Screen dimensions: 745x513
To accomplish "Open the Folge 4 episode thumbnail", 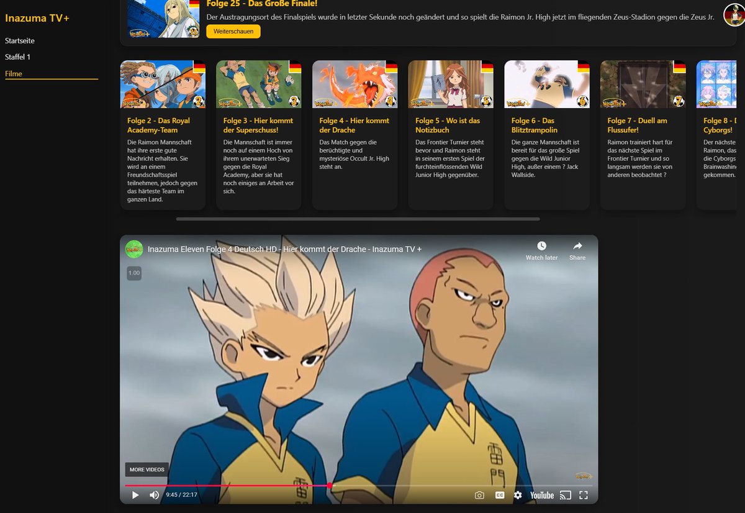I will [x=354, y=84].
